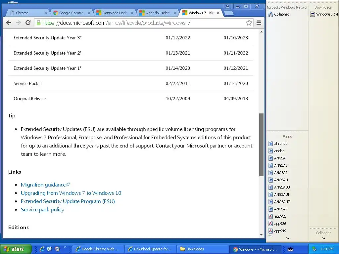The width and height of the screenshot is (339, 254).
Task: Click the Downloads toolbar title
Action: coord(323,7)
